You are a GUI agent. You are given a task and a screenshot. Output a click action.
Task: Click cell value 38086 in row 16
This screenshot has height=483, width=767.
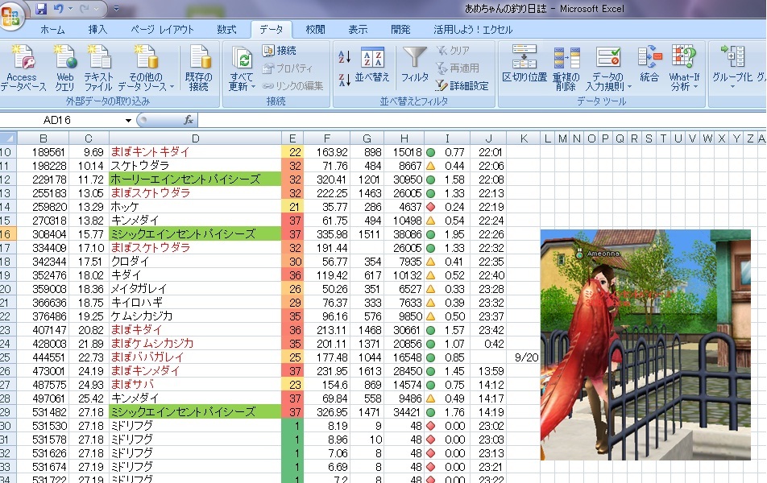point(404,234)
